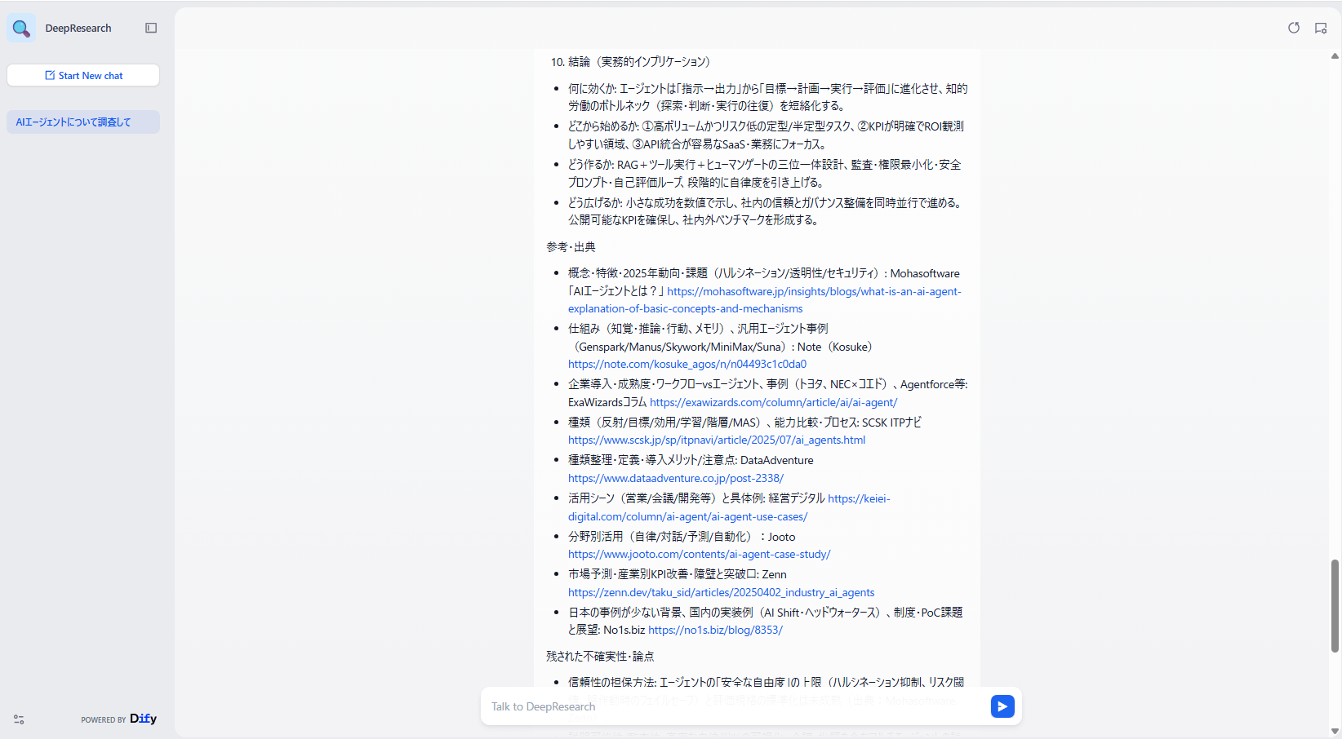
Task: Click the DeepResearch magnifier app icon
Action: tap(21, 29)
